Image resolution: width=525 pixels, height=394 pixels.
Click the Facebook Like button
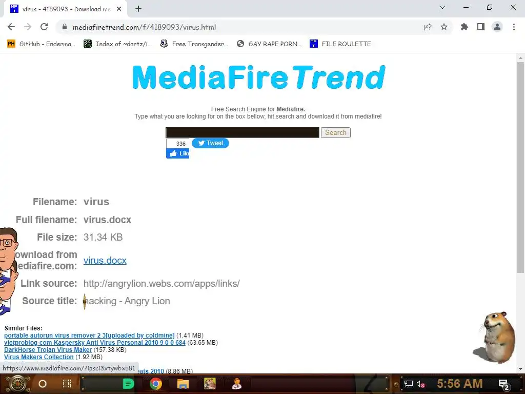[x=178, y=153]
